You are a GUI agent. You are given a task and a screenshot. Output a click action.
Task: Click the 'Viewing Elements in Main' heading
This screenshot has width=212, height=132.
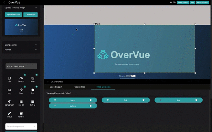(58, 93)
